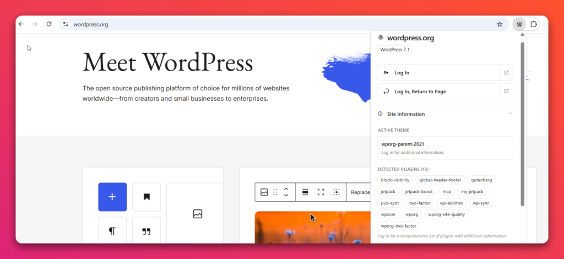Select the jetpack-boost plugin tag
564x259 pixels.
tap(419, 191)
